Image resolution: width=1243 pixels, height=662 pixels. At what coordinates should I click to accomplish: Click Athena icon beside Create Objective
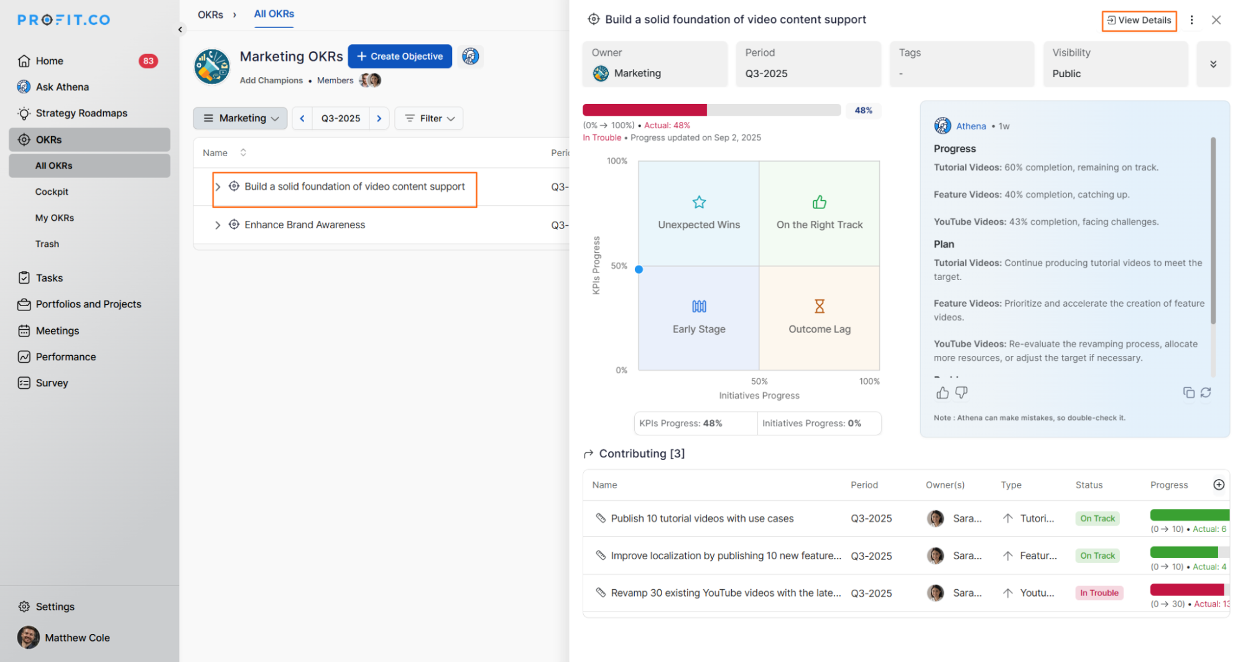tap(470, 56)
